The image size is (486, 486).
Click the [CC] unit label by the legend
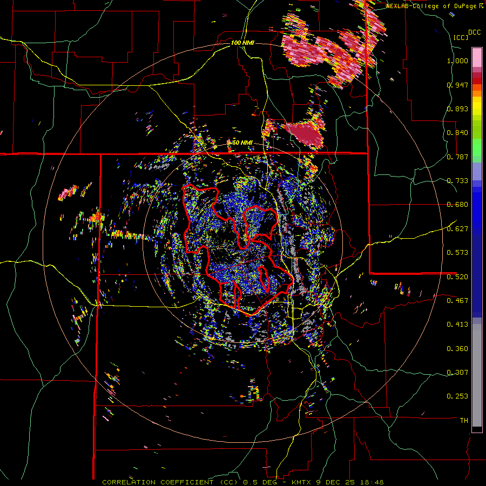coord(461,37)
